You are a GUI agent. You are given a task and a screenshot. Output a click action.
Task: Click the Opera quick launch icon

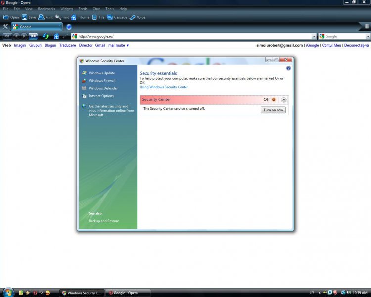coord(35,293)
